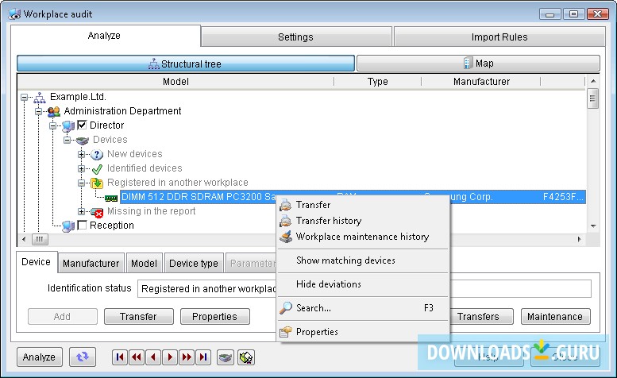Collapse the Administration Department node

(39, 111)
